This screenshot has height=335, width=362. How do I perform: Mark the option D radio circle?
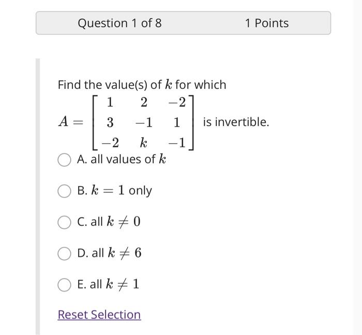(65, 253)
